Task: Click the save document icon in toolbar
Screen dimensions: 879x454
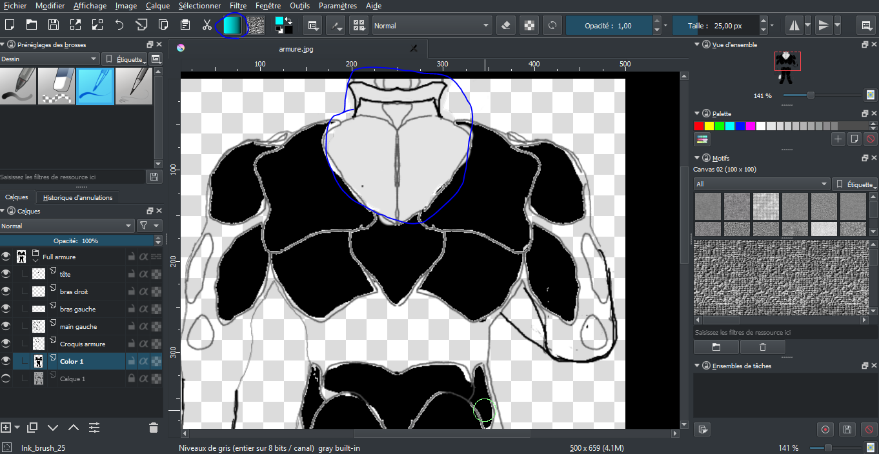Action: click(x=54, y=25)
